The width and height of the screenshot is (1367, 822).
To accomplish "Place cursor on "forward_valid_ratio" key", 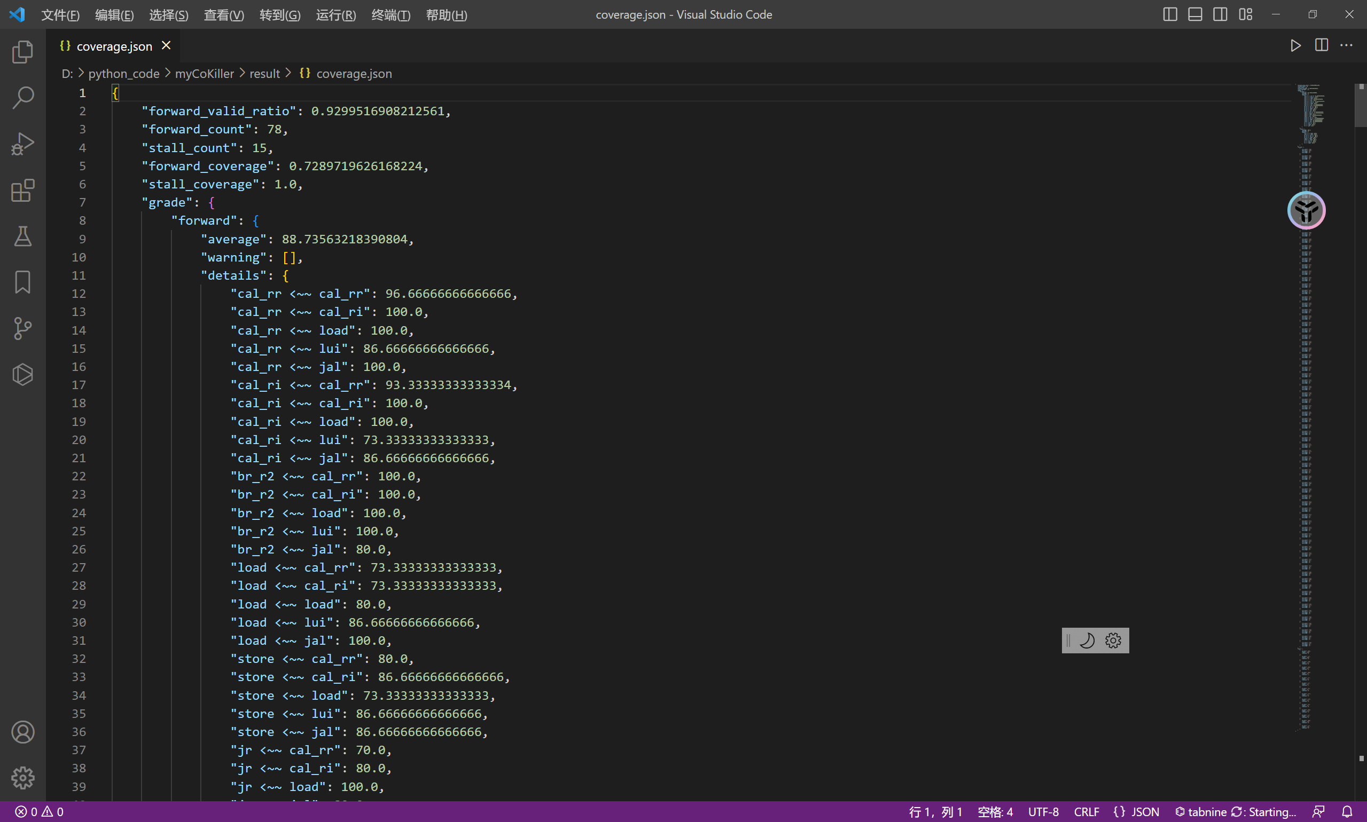I will coord(219,111).
